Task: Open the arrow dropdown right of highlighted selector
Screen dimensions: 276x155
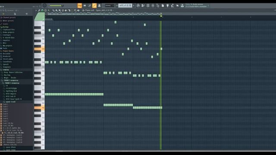Action: tap(134, 6)
